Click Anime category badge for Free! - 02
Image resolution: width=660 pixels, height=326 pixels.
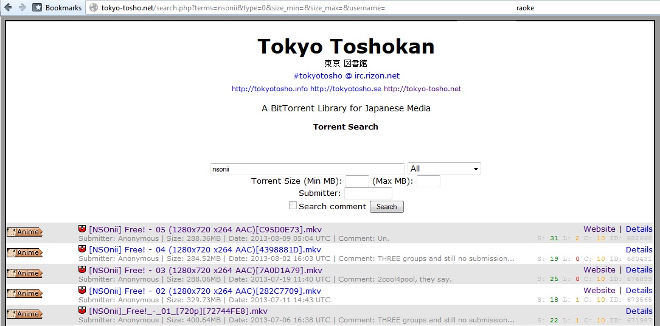(24, 293)
